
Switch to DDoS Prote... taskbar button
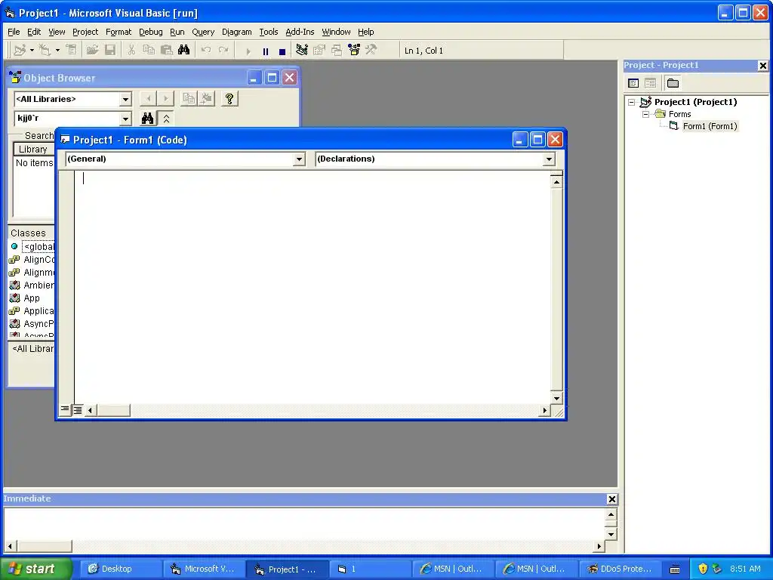[619, 569]
